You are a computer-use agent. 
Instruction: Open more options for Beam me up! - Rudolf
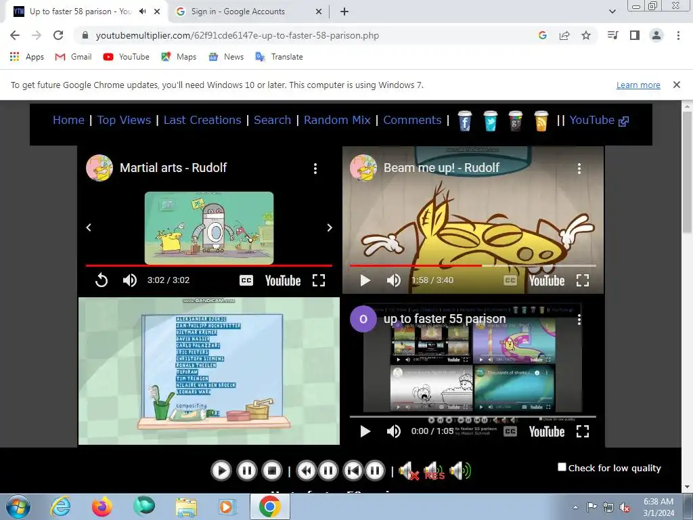579,168
